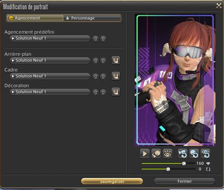Click the rotation brackets icon
The width and height of the screenshot is (224, 190).
pos(208,169)
